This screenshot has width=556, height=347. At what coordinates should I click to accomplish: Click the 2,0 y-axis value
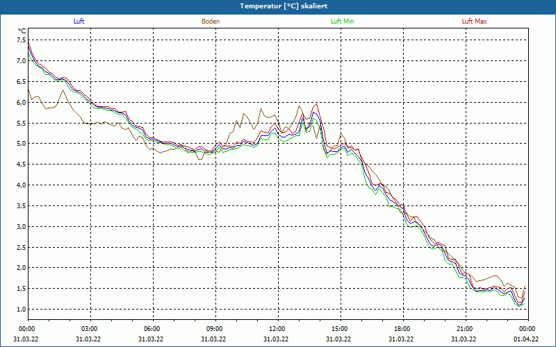[x=22, y=268]
